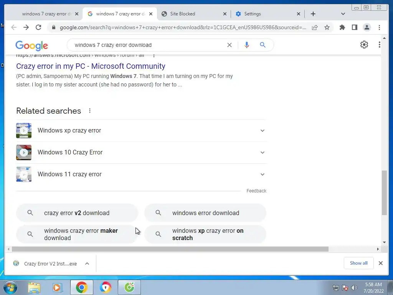The height and width of the screenshot is (295, 393).
Task: Open Crazy error in my PC link
Action: click(x=91, y=66)
